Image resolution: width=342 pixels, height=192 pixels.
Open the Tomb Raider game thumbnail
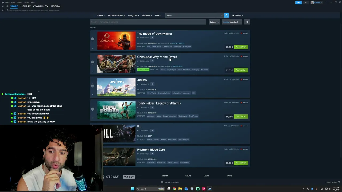(x=116, y=110)
